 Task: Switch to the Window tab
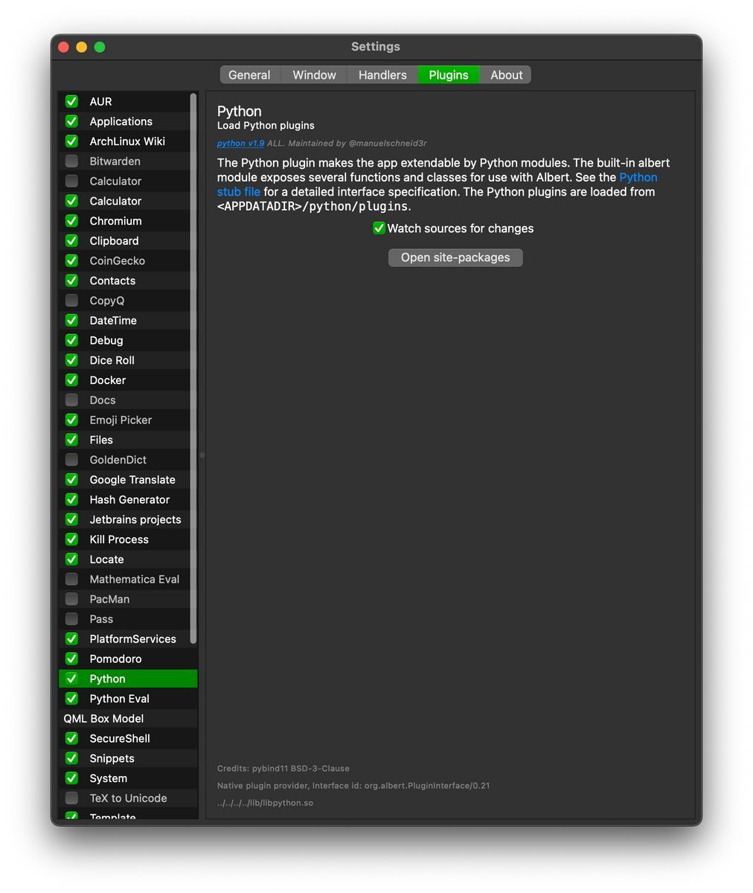[314, 75]
